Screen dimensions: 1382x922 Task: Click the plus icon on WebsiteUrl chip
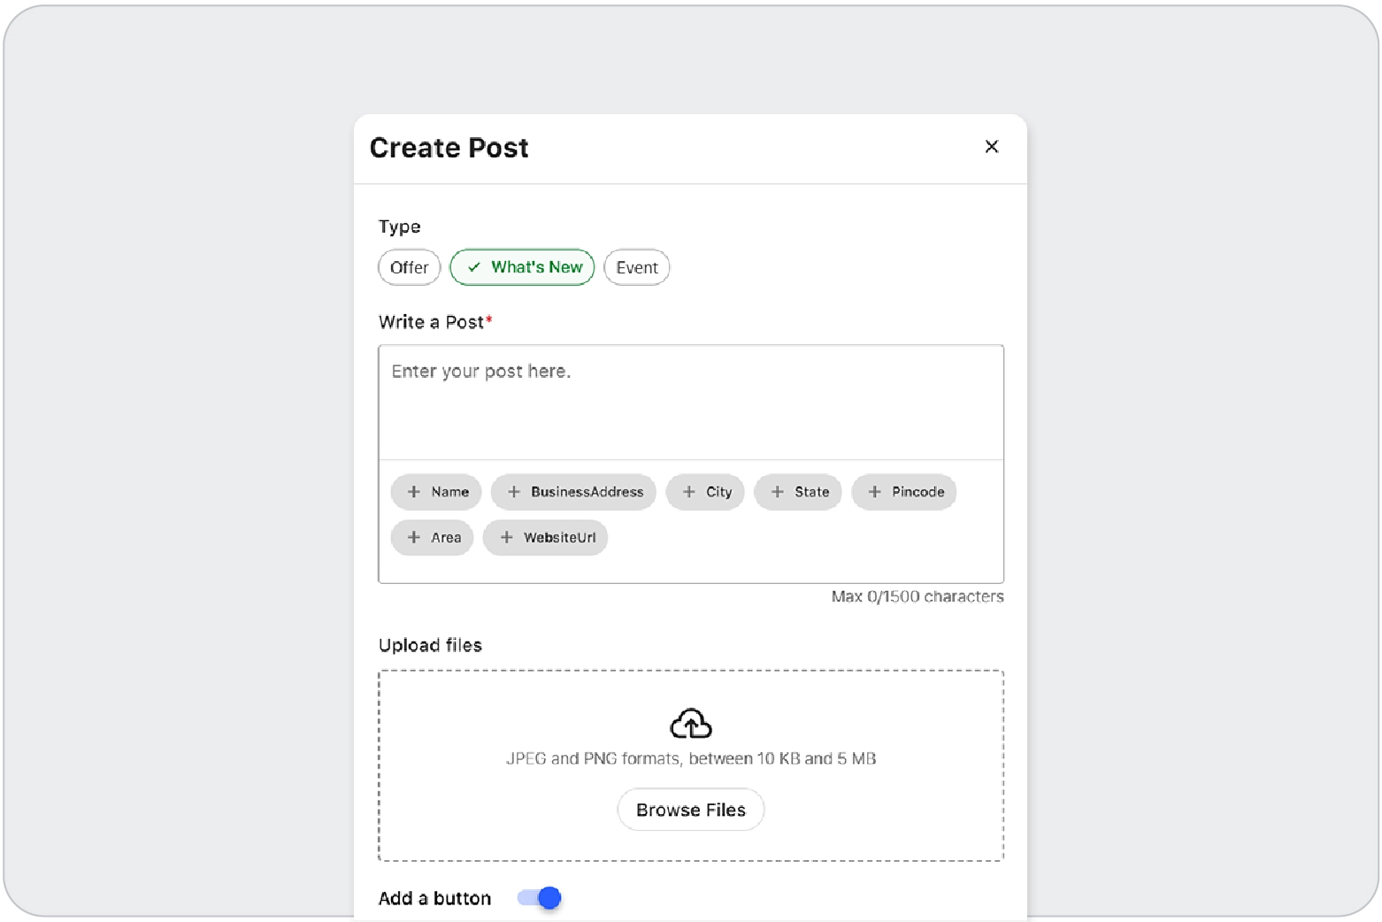point(507,537)
